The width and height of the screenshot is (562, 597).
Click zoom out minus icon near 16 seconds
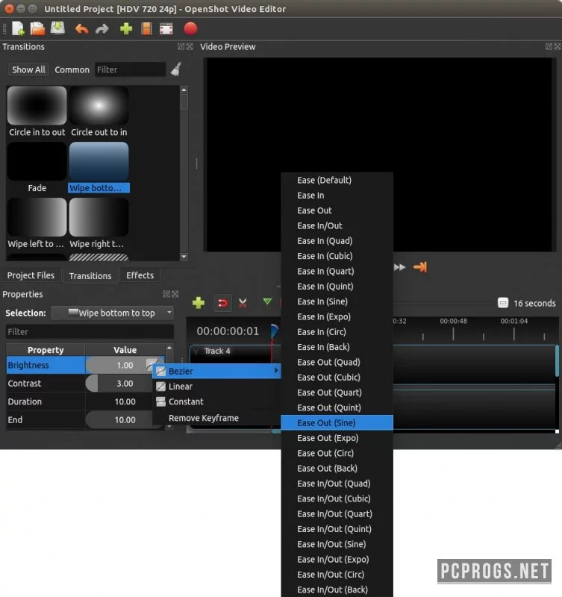point(503,303)
